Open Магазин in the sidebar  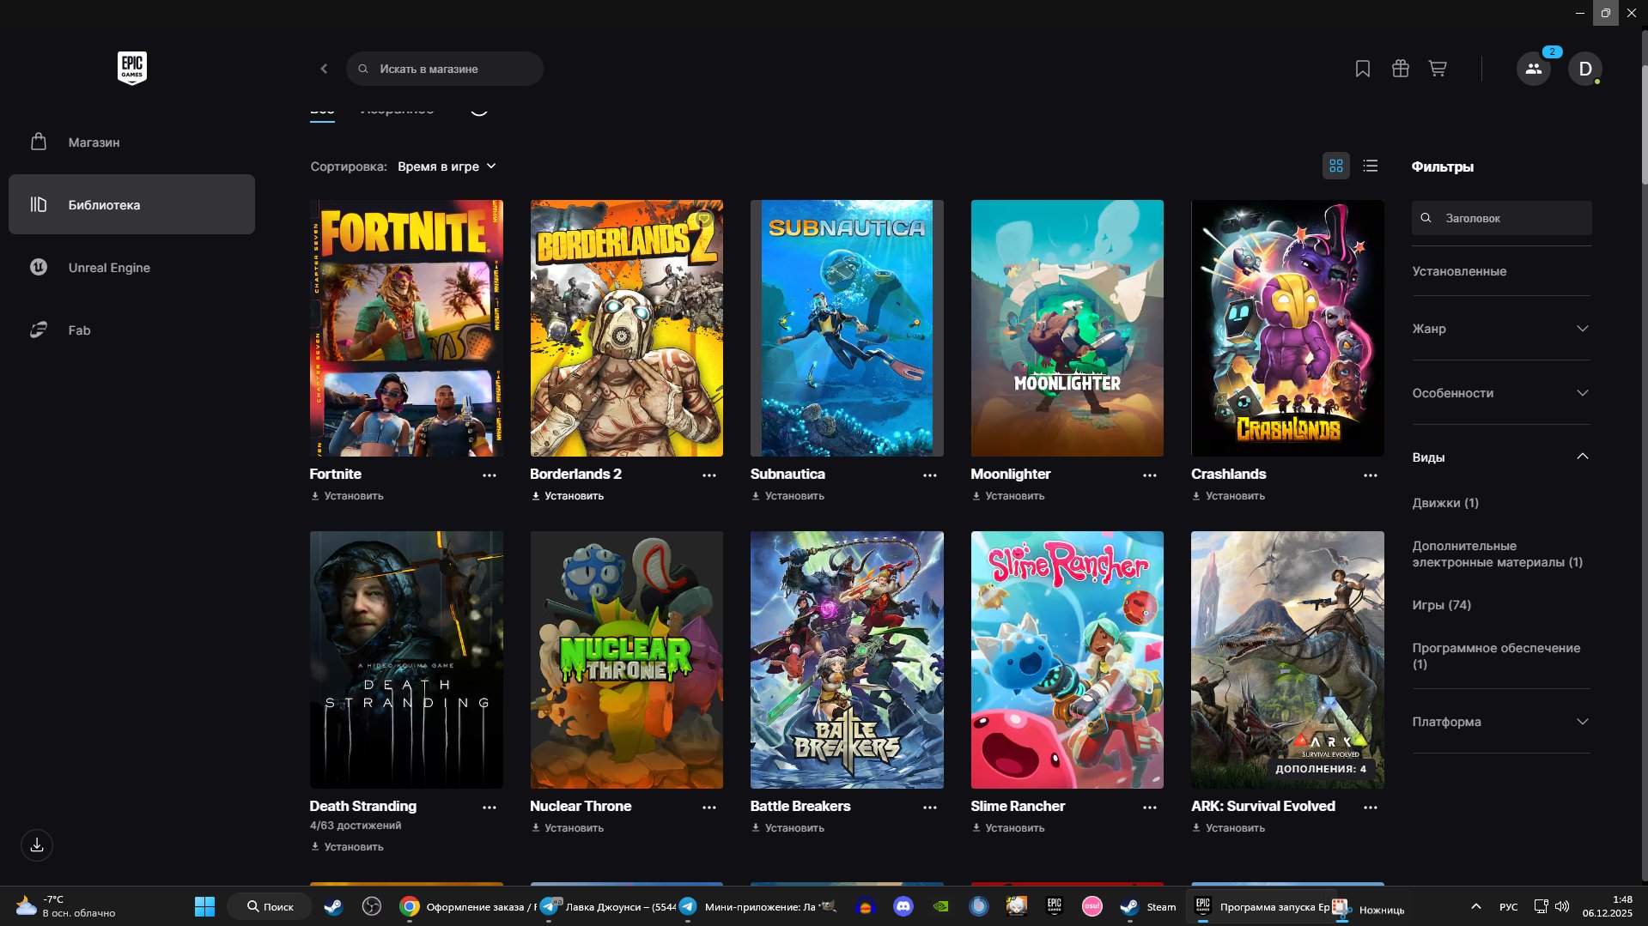(x=94, y=142)
